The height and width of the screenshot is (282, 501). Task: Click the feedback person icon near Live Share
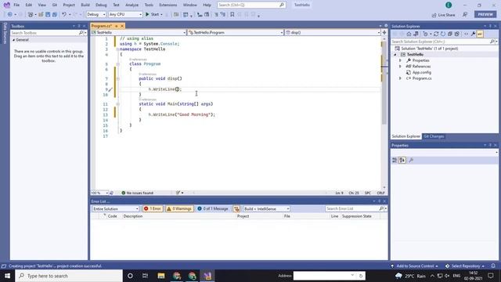[x=465, y=14]
